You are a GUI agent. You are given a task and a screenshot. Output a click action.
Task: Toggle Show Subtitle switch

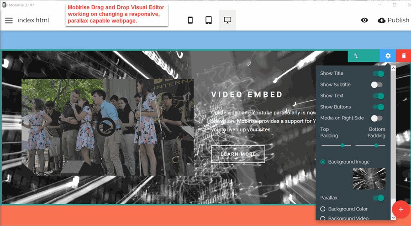[377, 85]
